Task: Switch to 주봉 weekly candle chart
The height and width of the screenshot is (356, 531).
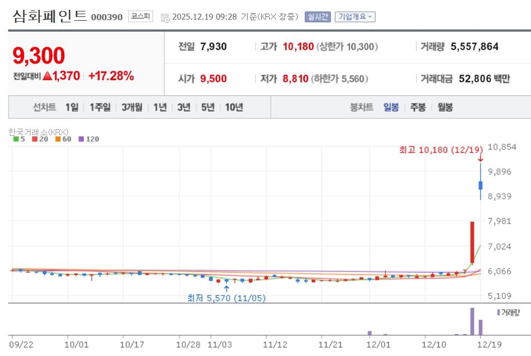Action: pos(418,107)
